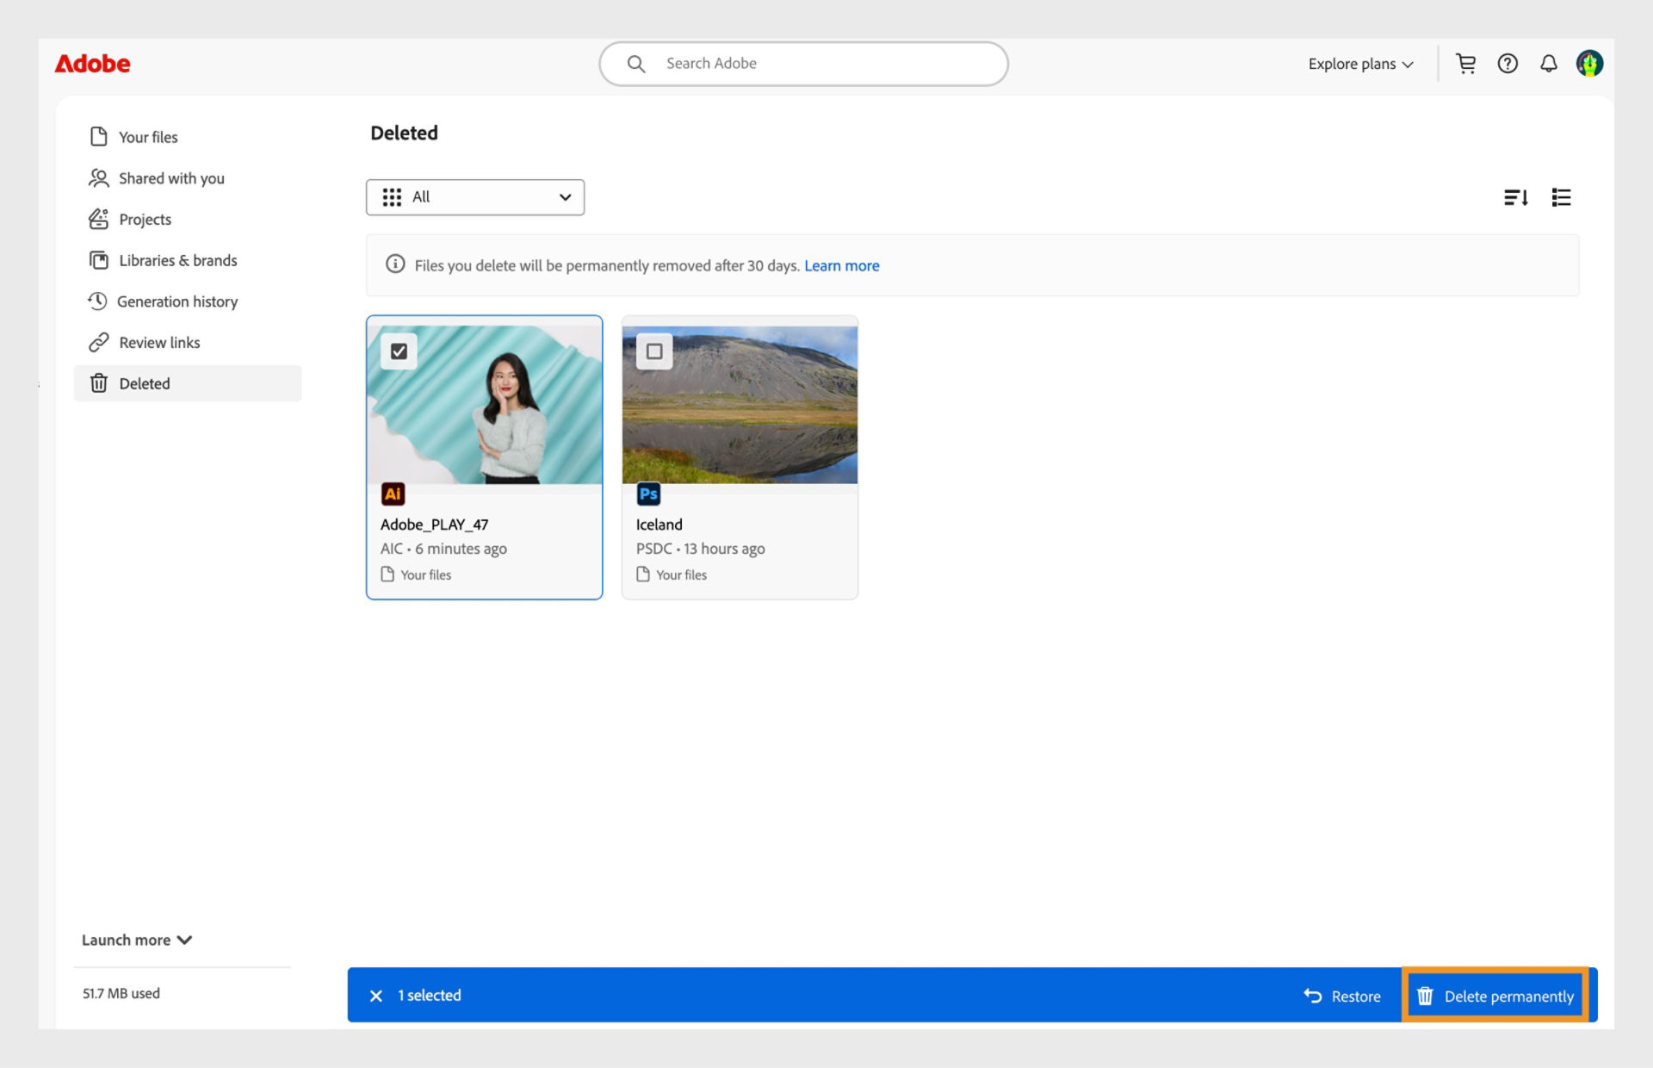
Task: Open notifications bell
Action: tap(1548, 63)
